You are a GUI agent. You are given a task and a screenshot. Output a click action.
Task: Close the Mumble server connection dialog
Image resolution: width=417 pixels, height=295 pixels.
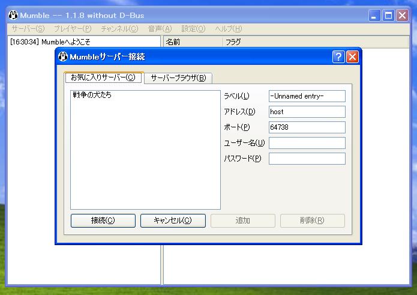coord(352,57)
